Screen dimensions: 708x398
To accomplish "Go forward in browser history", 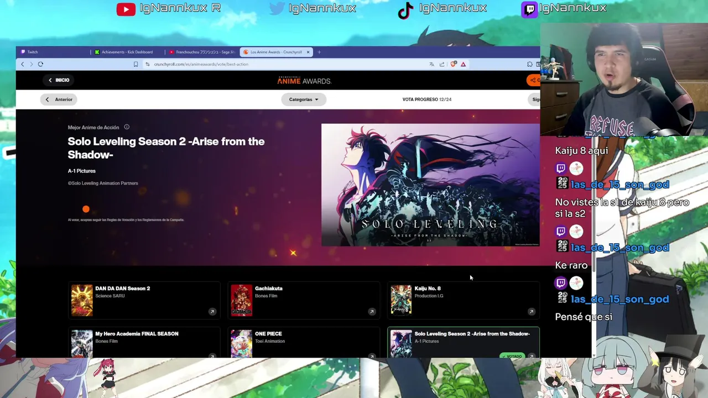I will point(31,64).
